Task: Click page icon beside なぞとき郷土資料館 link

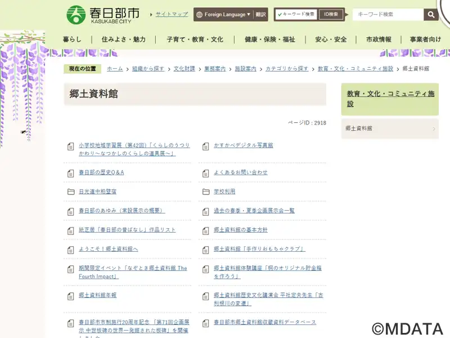Action: (71, 269)
